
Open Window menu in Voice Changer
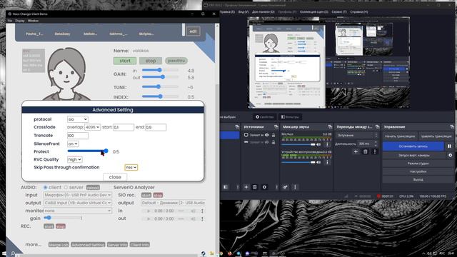(x=33, y=21)
